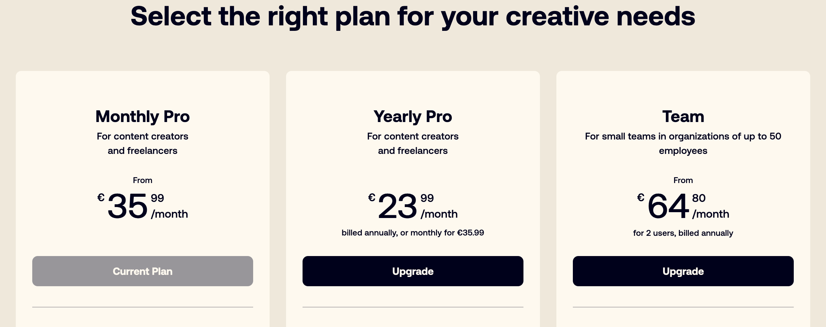Screen dimensions: 826x327
Task: Click the euro symbol beside 64
Action: click(640, 197)
